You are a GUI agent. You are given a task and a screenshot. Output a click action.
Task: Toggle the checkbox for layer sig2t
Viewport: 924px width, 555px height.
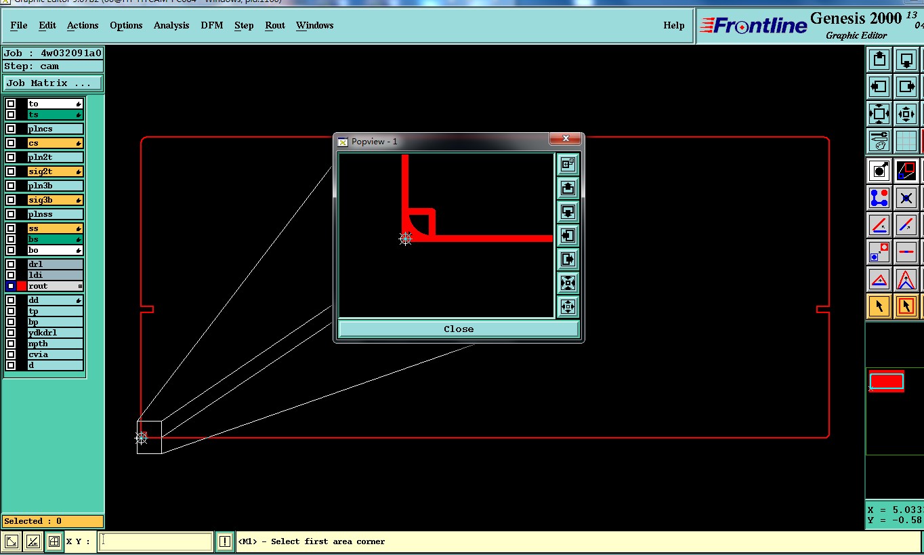11,171
